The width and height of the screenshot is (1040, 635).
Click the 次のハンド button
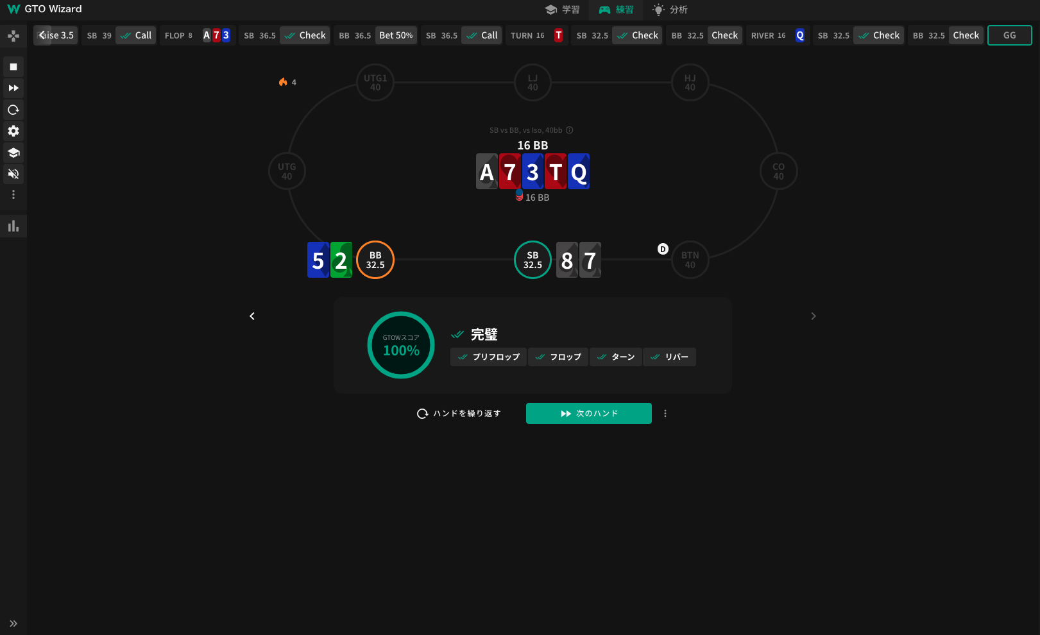pos(589,414)
